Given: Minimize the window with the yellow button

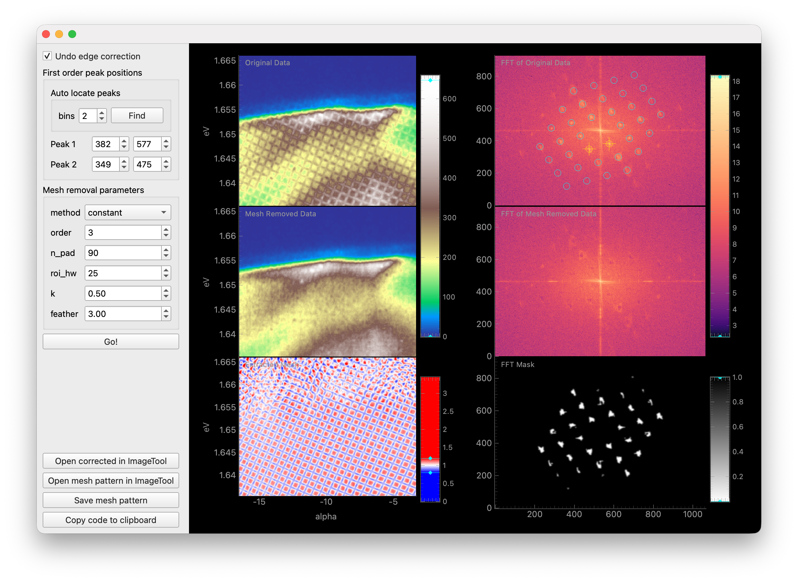Looking at the screenshot, I should pos(59,34).
